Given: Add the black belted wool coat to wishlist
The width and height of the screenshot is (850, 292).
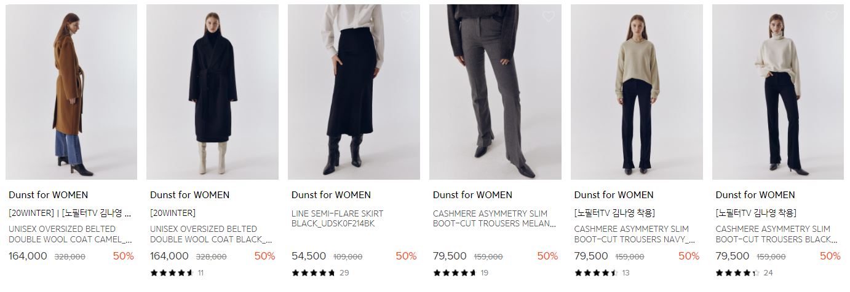Looking at the screenshot, I should tap(265, 17).
